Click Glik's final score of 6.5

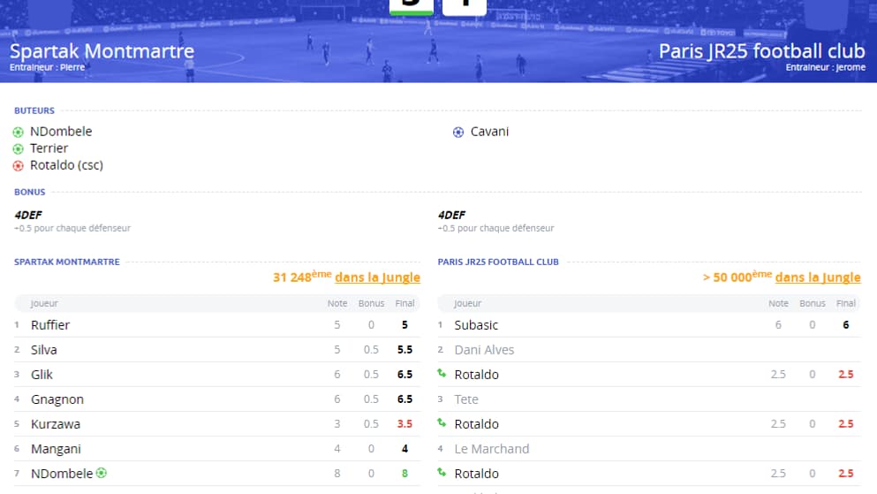(x=405, y=375)
